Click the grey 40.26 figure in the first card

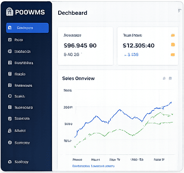[x=71, y=54]
